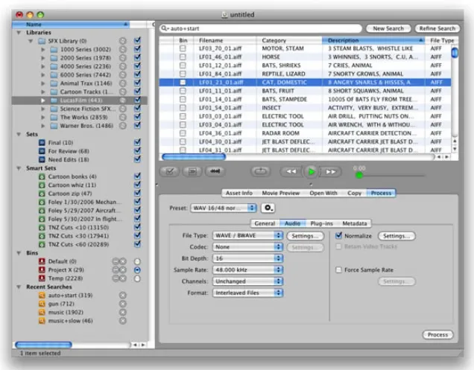Toggle the loop playback button
The height and width of the screenshot is (370, 474).
point(261,171)
